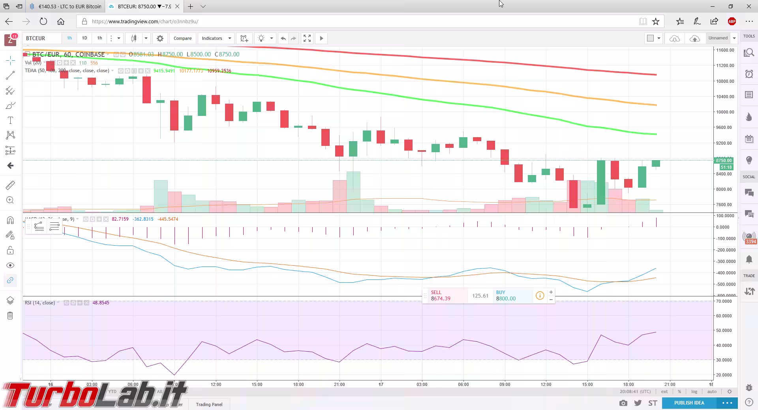Click the chart layout square icon
The width and height of the screenshot is (758, 410).
coord(650,38)
